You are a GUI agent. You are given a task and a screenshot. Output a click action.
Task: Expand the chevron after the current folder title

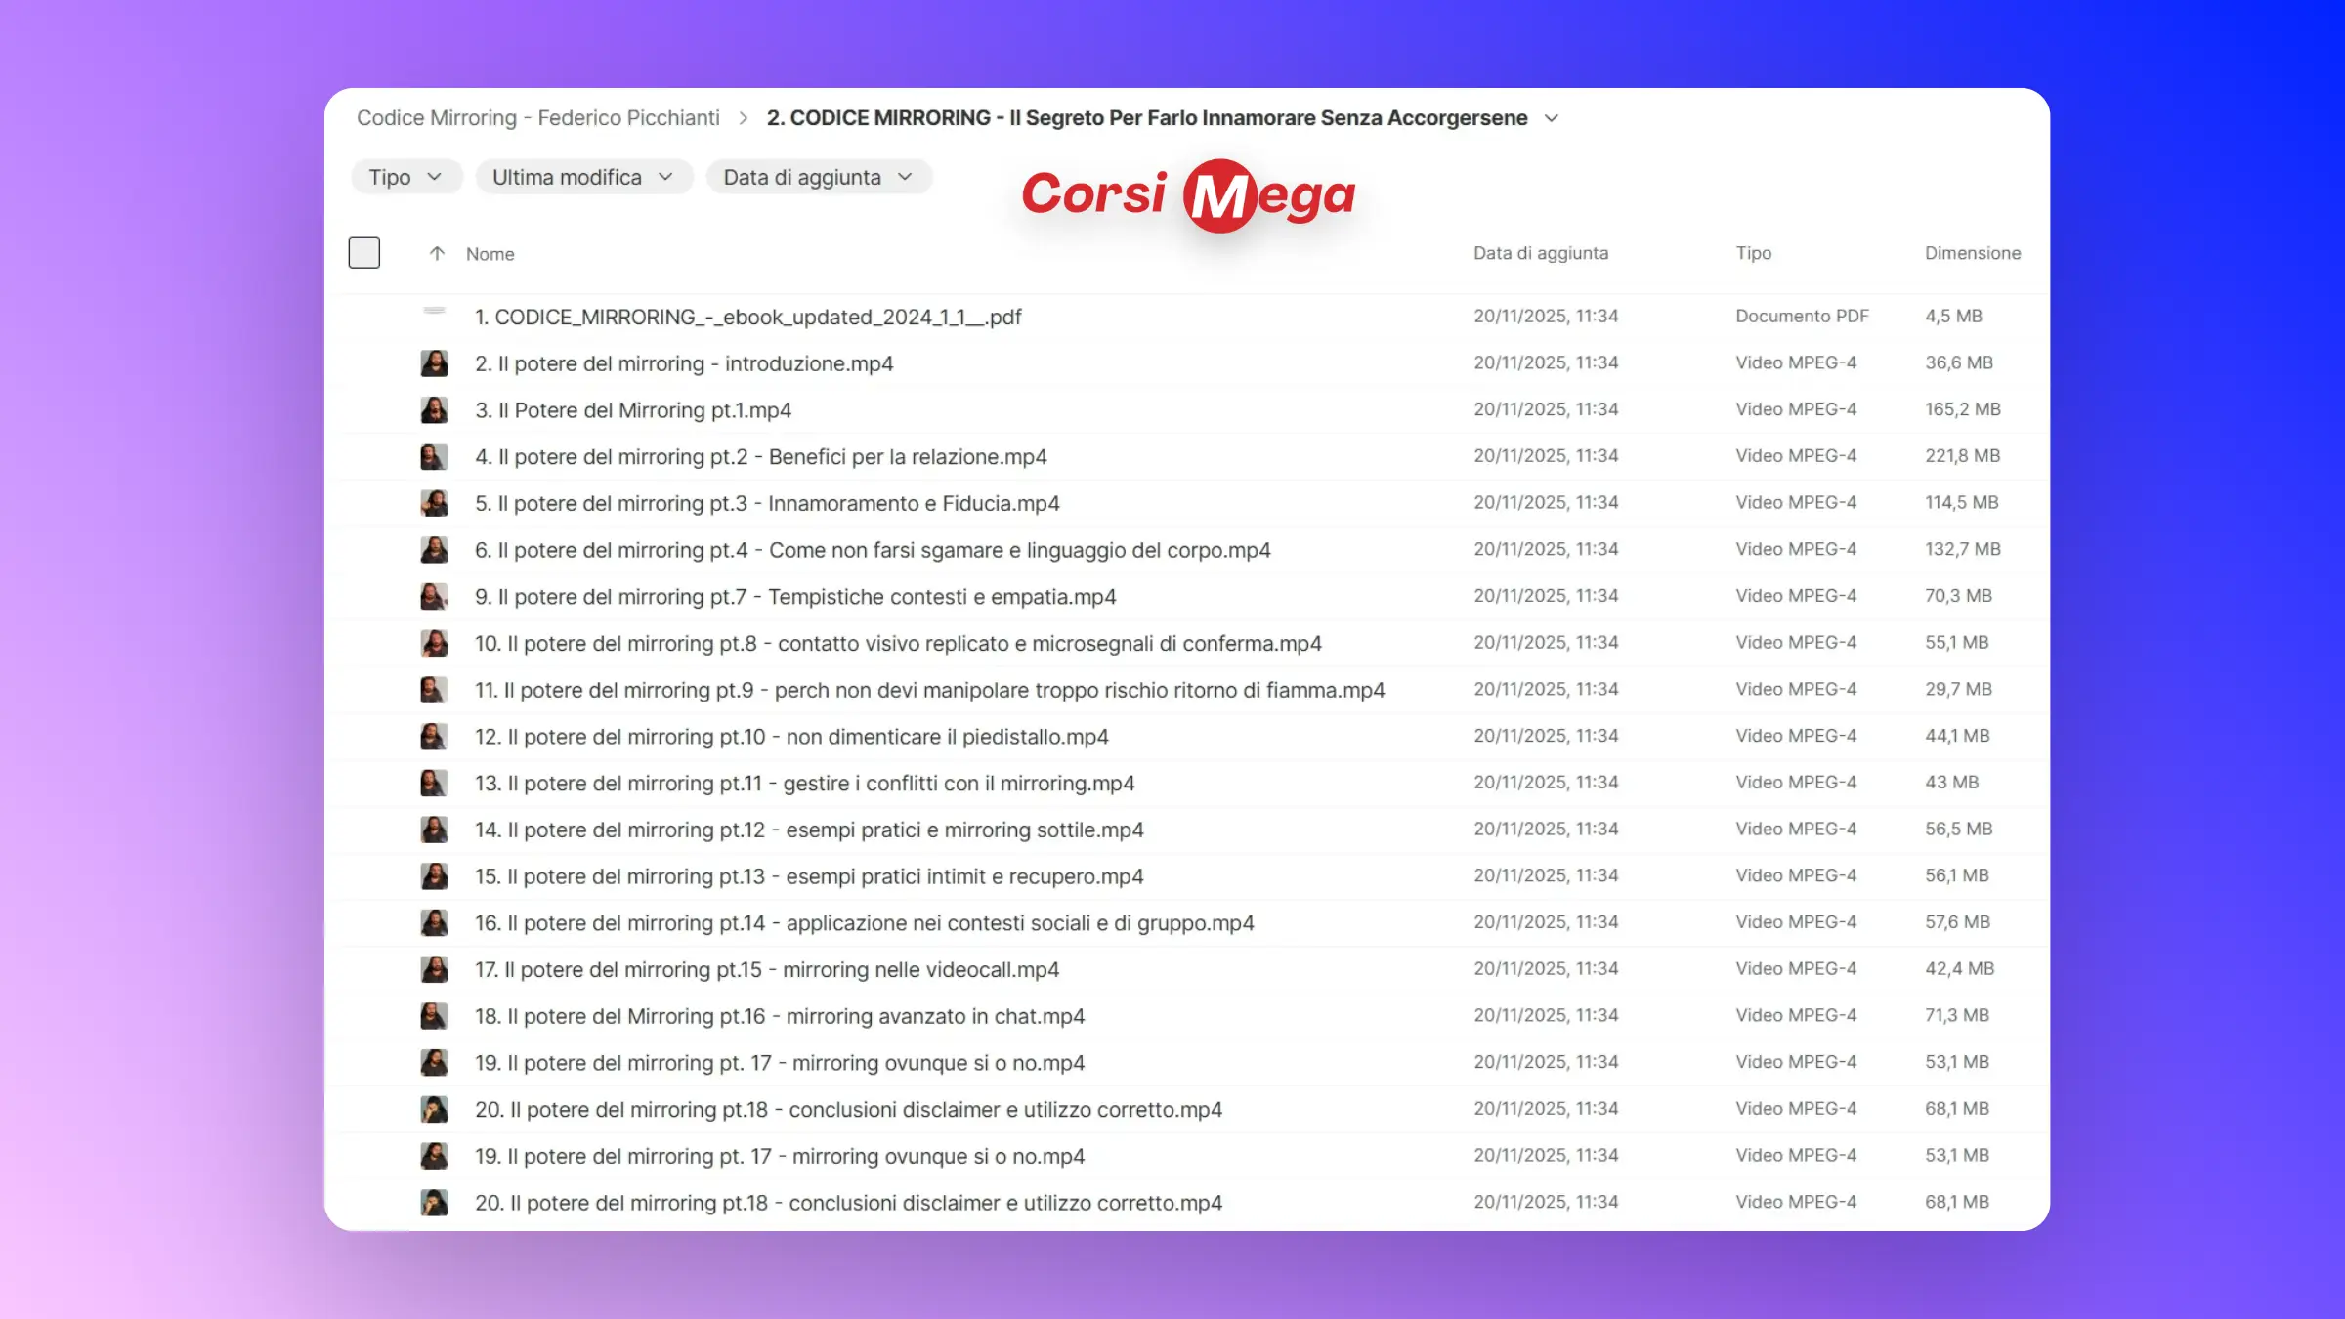(x=1551, y=118)
